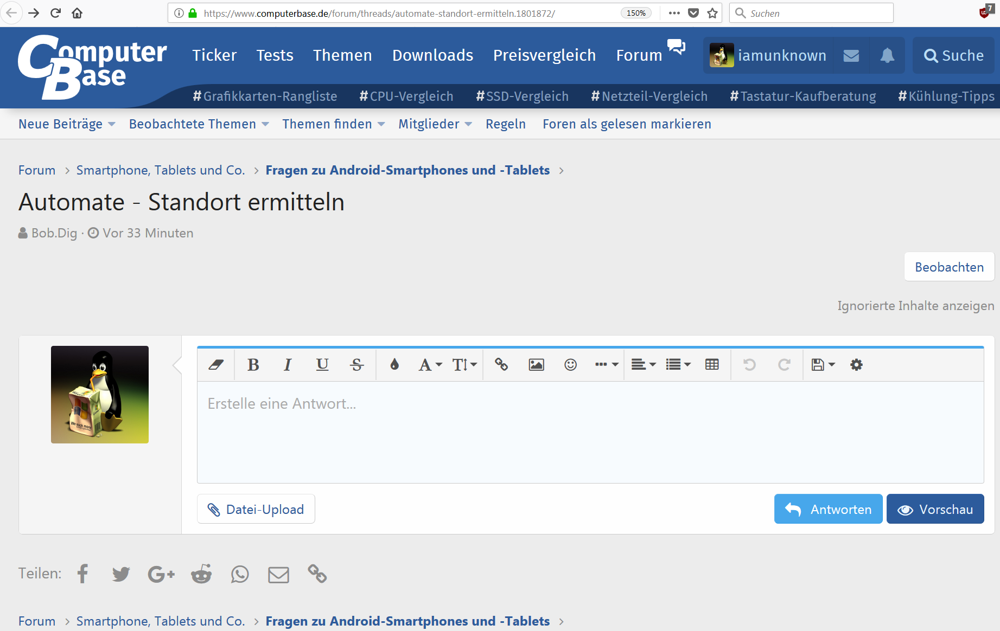This screenshot has width=1000, height=631.
Task: Insert an image via picture icon
Action: click(x=536, y=365)
